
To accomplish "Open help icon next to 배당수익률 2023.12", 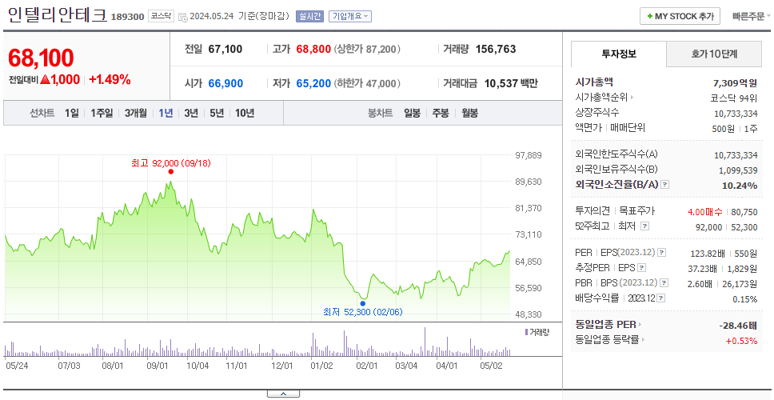I will point(661,298).
